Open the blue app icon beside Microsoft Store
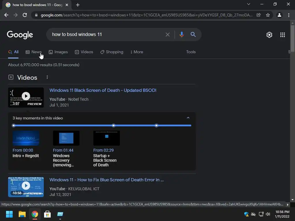295x221 pixels. [x=60, y=214]
